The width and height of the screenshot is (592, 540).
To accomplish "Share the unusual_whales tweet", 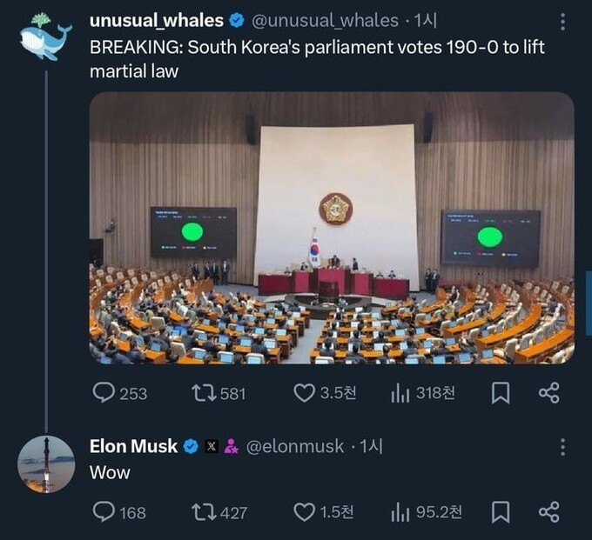I will point(549,393).
